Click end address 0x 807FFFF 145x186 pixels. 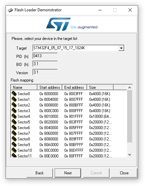pos(73,133)
